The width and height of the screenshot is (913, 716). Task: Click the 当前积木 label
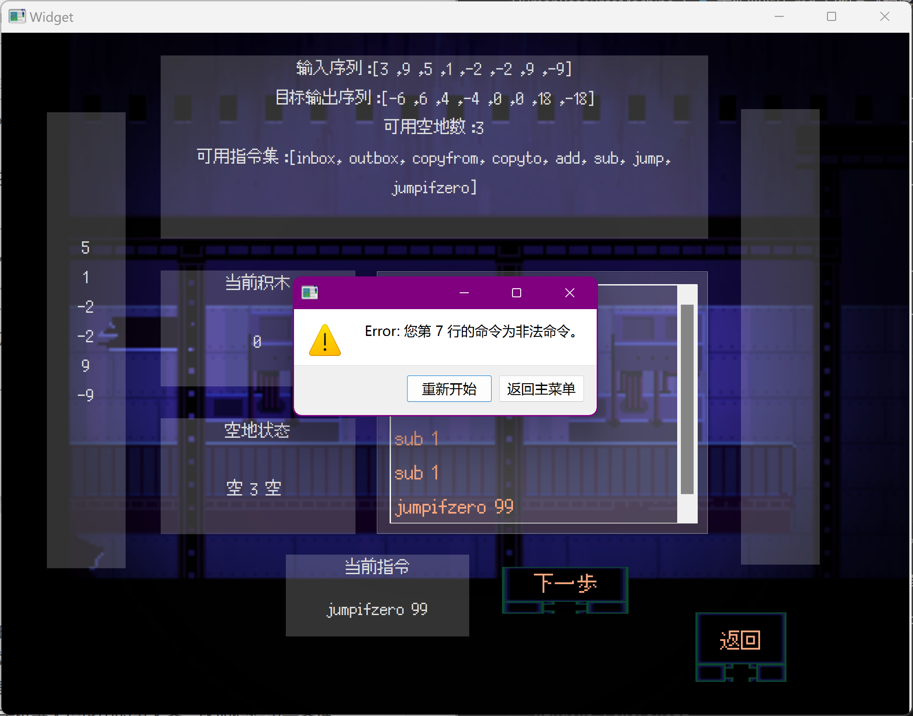[x=257, y=283]
